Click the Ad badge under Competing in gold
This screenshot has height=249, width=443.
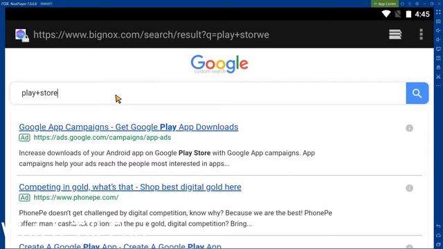pos(25,197)
